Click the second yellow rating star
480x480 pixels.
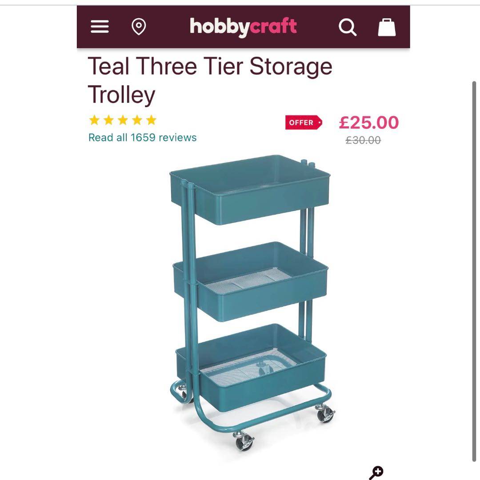tap(108, 120)
